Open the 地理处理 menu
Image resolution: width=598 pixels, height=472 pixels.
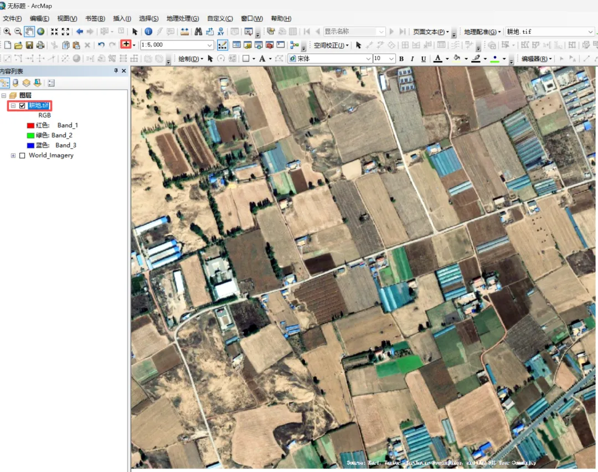click(183, 18)
